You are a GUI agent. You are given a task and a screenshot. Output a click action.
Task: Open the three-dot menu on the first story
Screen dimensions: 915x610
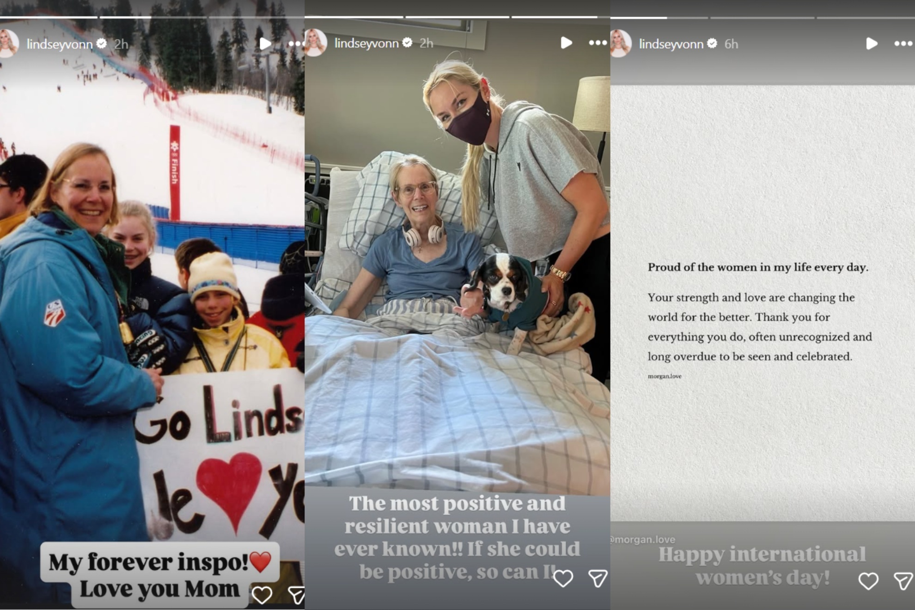[296, 44]
